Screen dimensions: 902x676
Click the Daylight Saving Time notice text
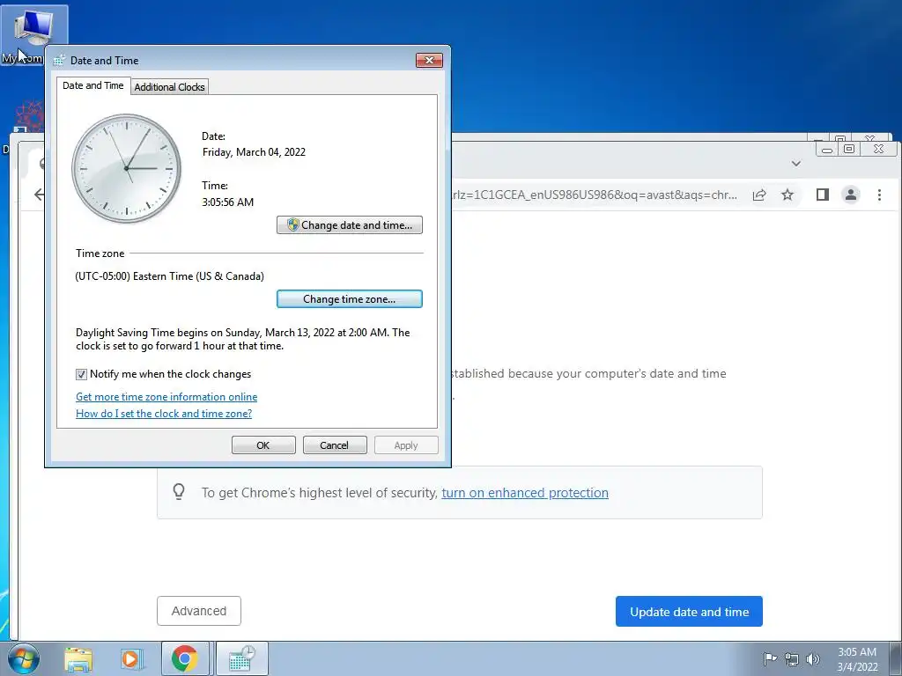pyautogui.click(x=243, y=339)
